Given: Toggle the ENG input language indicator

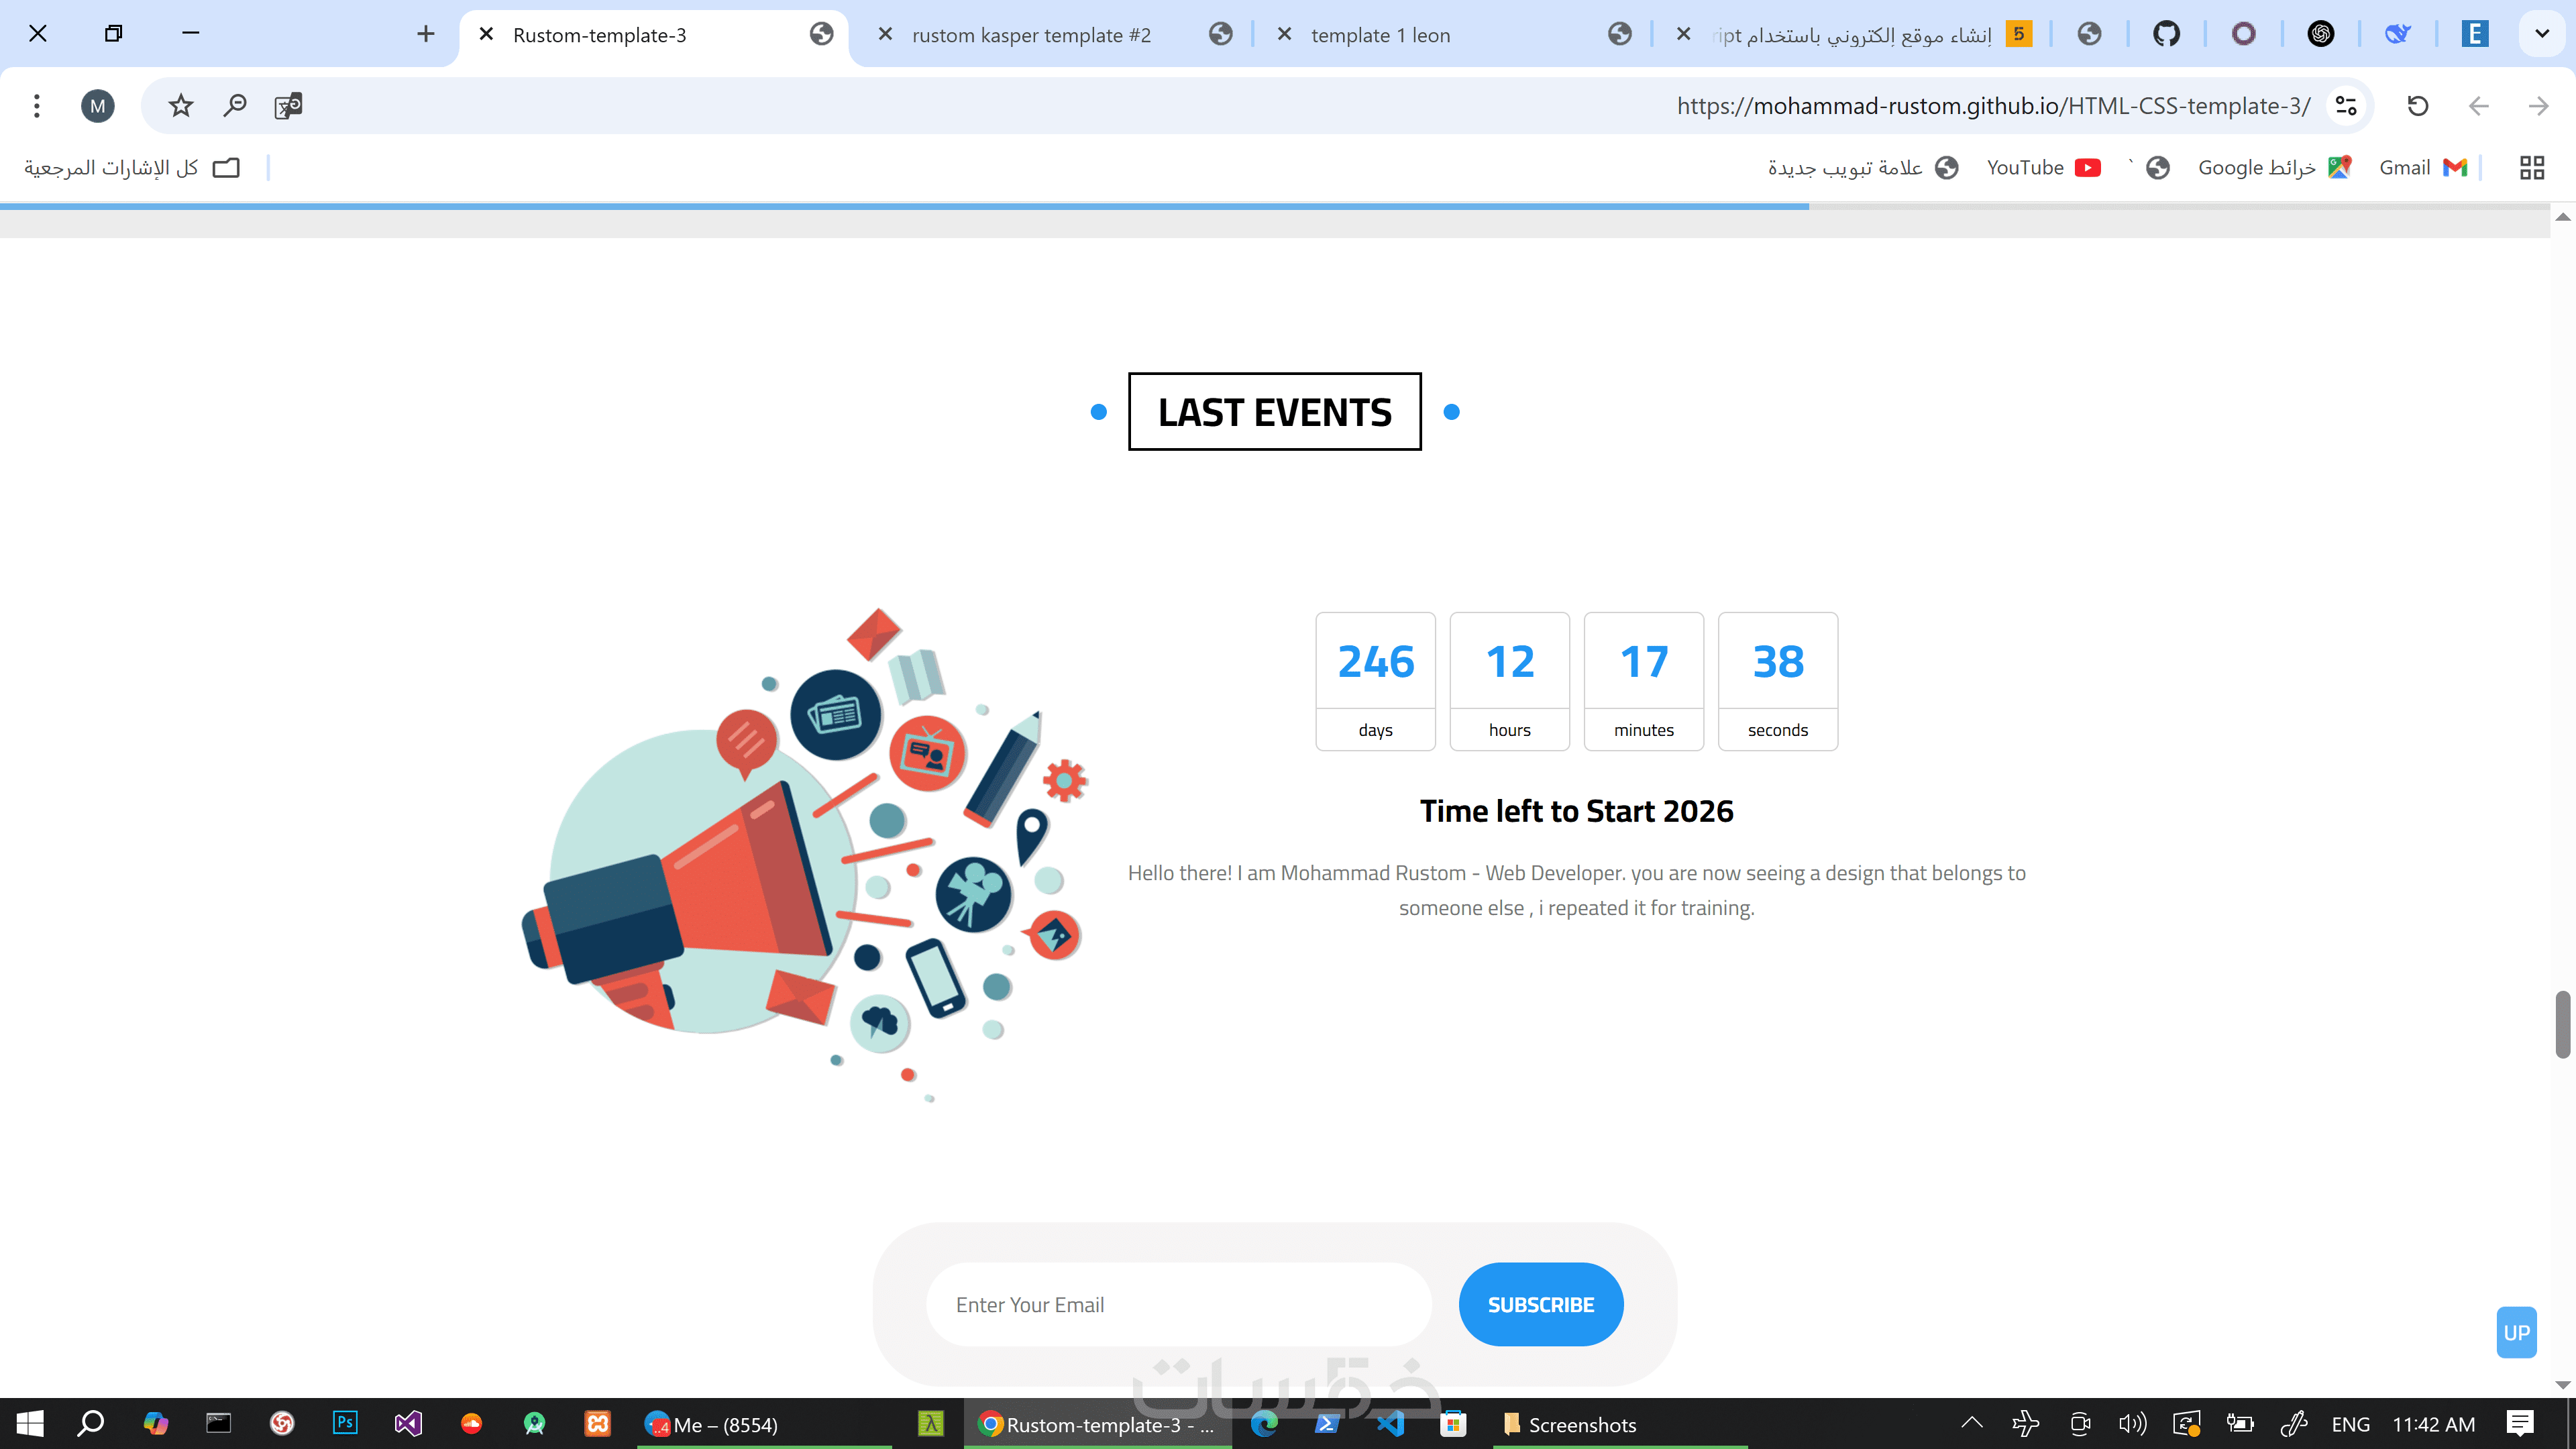Looking at the screenshot, I should (x=2350, y=1424).
